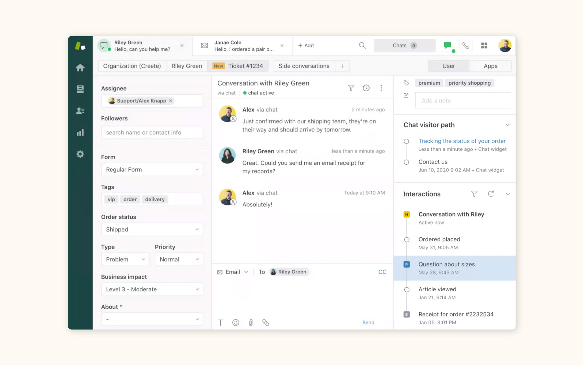
Task: Click the green chat status icon
Action: (448, 46)
